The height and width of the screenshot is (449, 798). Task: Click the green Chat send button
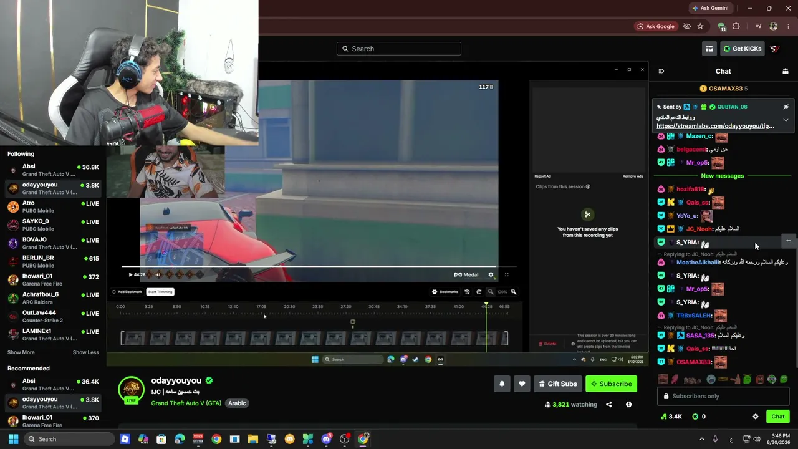pyautogui.click(x=778, y=417)
